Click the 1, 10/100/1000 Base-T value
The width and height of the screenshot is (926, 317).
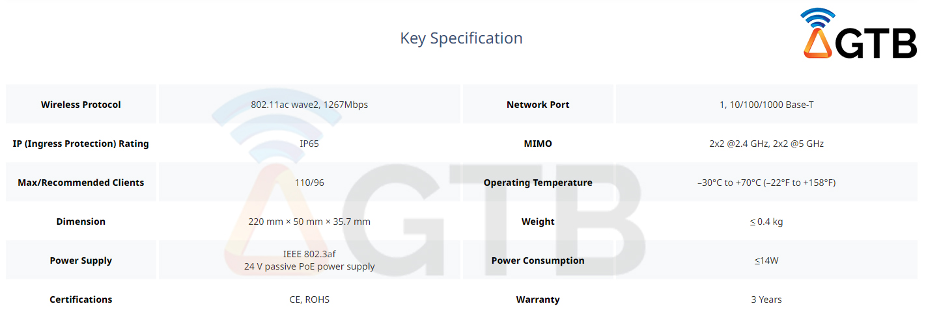(x=766, y=105)
